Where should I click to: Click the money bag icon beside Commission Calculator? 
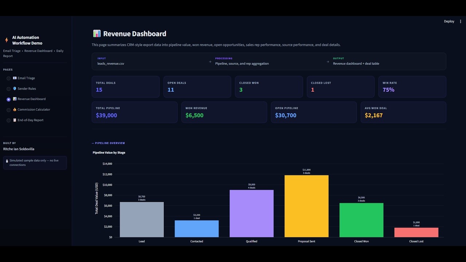(15, 110)
